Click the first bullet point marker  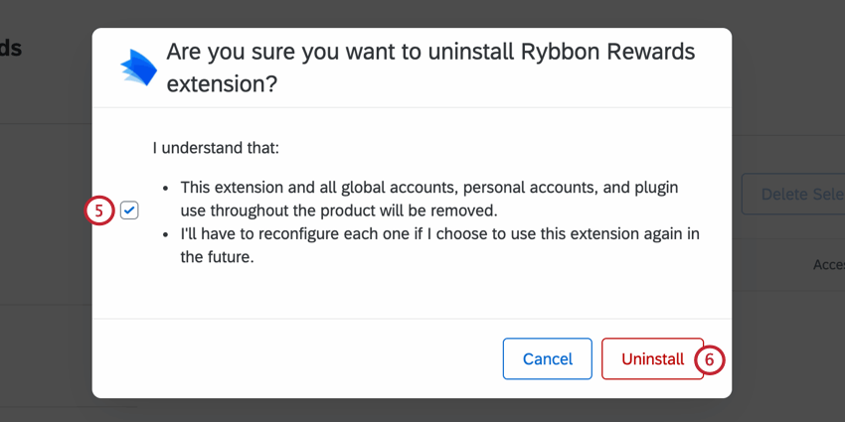[165, 189]
